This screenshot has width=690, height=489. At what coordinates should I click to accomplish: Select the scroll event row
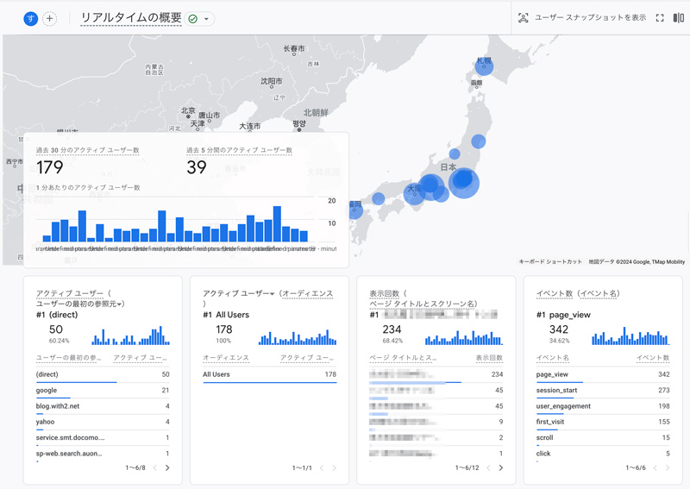[x=603, y=438]
